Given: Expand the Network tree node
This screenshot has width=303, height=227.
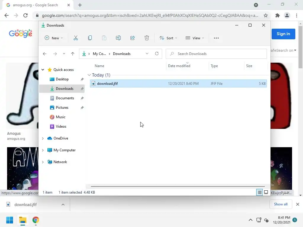Looking at the screenshot, I should pyautogui.click(x=43, y=162).
